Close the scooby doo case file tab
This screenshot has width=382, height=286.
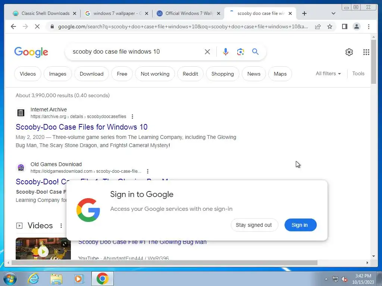pyautogui.click(x=290, y=13)
